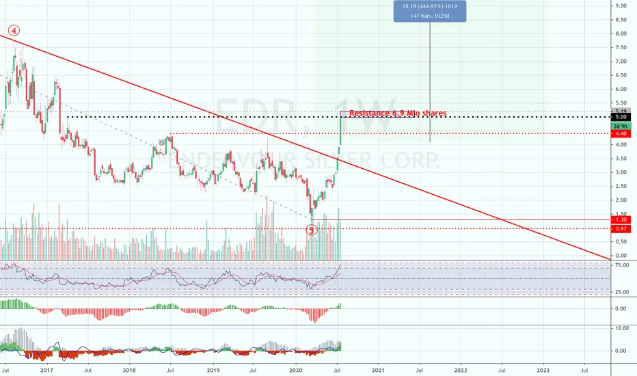Click the 2021 time axis label
Screen dimensions: 637x376
coord(378,371)
